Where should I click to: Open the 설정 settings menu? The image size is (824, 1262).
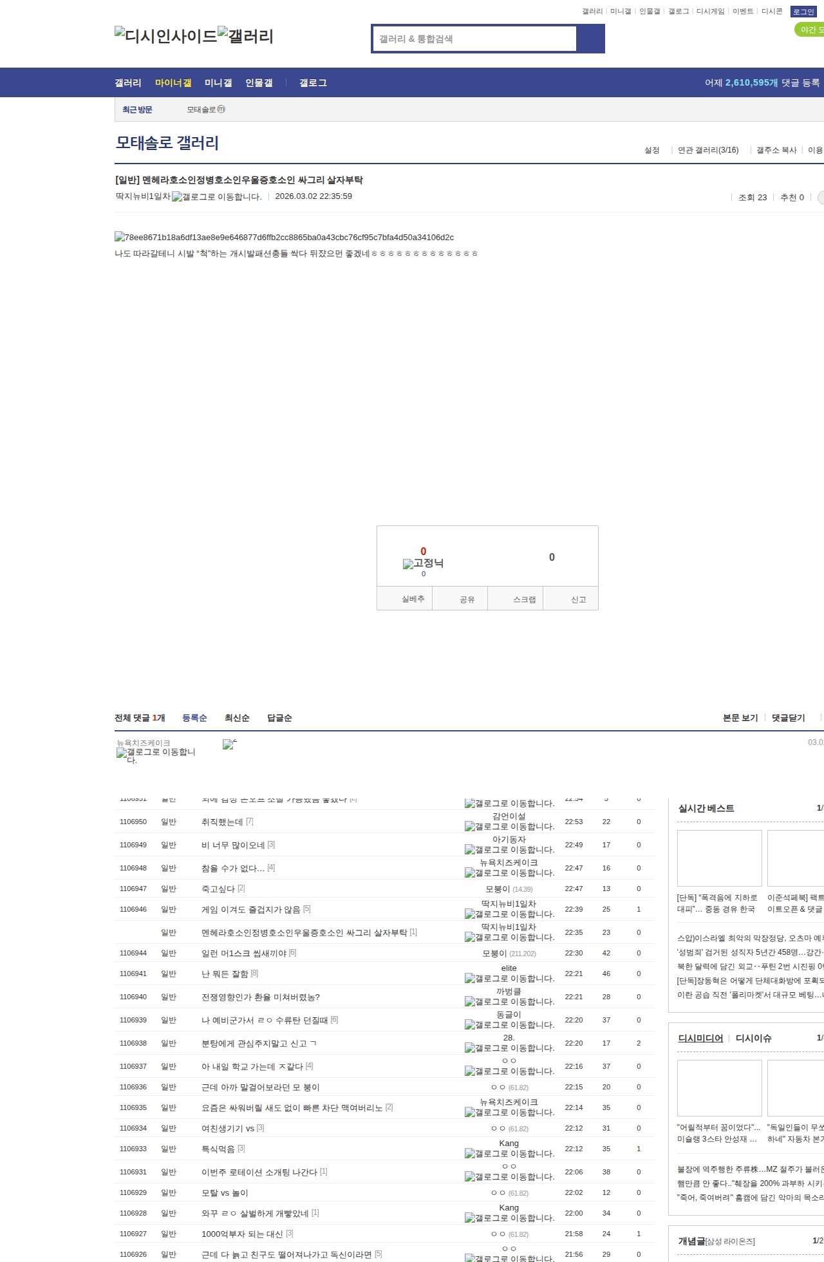(x=652, y=150)
